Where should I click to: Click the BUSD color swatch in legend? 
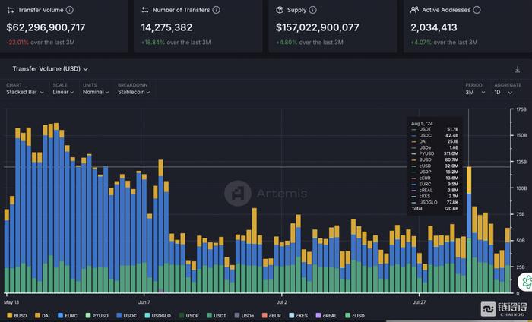pyautogui.click(x=10, y=314)
